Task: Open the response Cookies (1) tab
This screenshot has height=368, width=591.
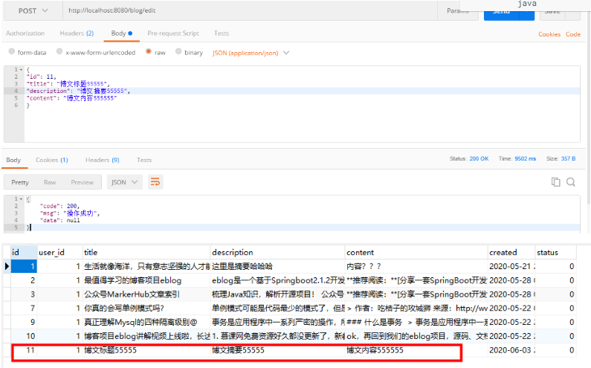Action: click(x=51, y=160)
